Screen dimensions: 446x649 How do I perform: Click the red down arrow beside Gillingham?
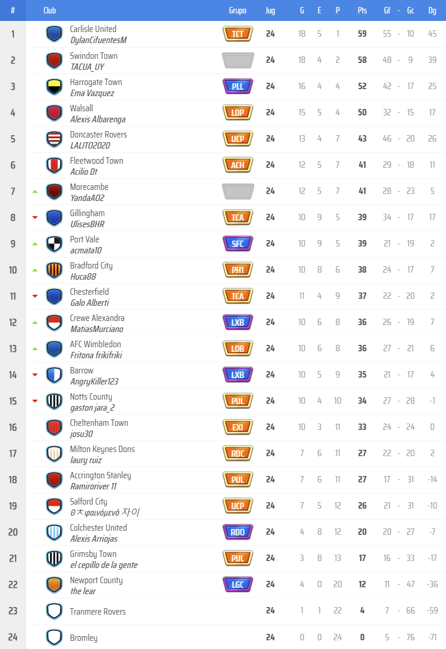tap(35, 217)
